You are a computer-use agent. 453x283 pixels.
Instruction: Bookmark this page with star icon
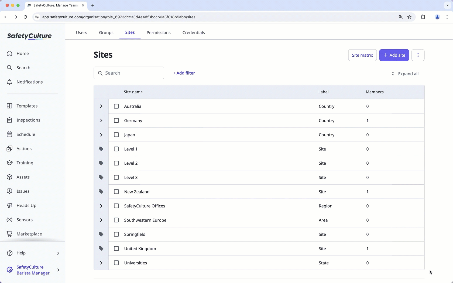pyautogui.click(x=409, y=17)
